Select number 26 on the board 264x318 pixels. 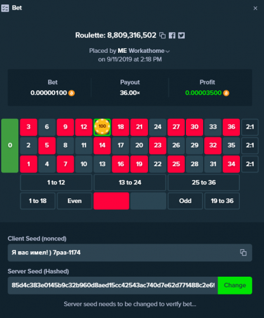[176, 146]
